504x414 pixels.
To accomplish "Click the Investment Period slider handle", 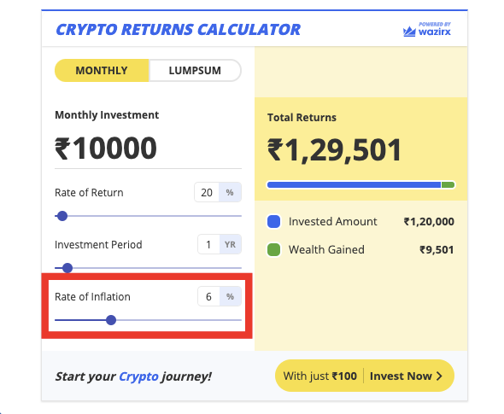I will point(67,268).
